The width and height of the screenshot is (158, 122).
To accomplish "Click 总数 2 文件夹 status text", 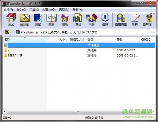I will [94, 118].
